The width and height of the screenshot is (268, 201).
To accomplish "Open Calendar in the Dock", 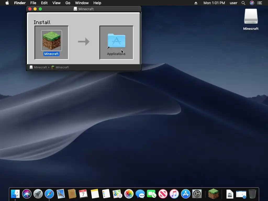I will [83, 194].
